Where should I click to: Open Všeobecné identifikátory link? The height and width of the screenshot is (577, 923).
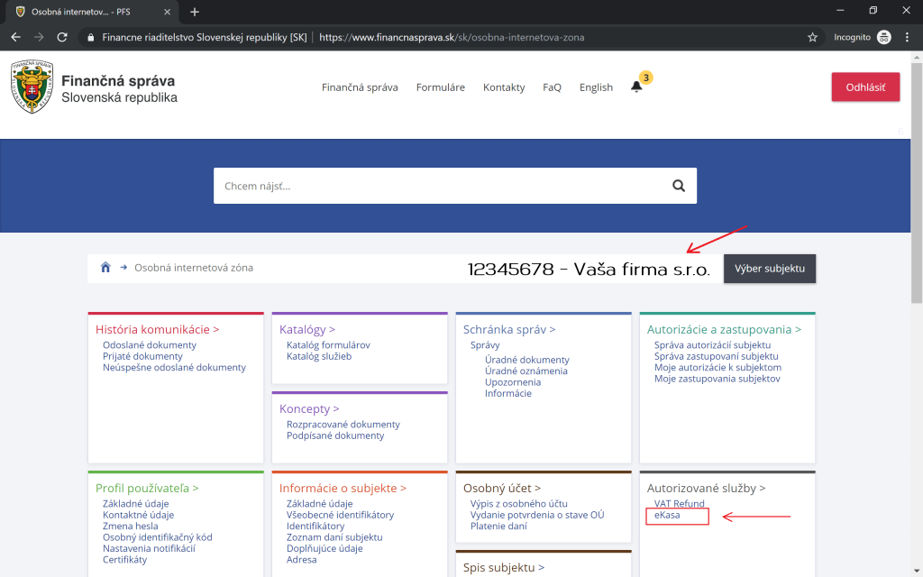pos(340,515)
